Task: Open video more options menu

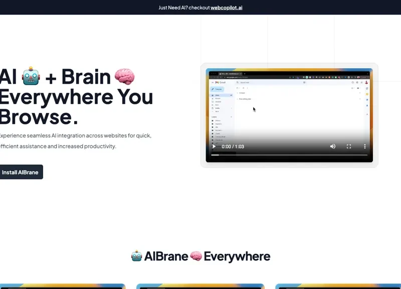Action: pos(365,147)
